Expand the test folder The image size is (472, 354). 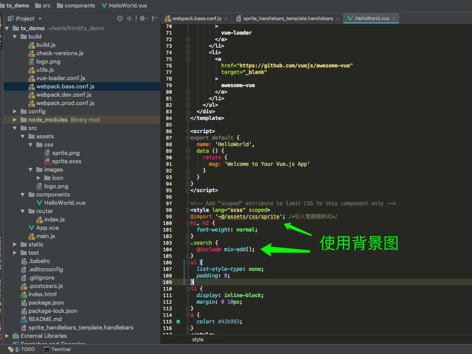(15, 252)
